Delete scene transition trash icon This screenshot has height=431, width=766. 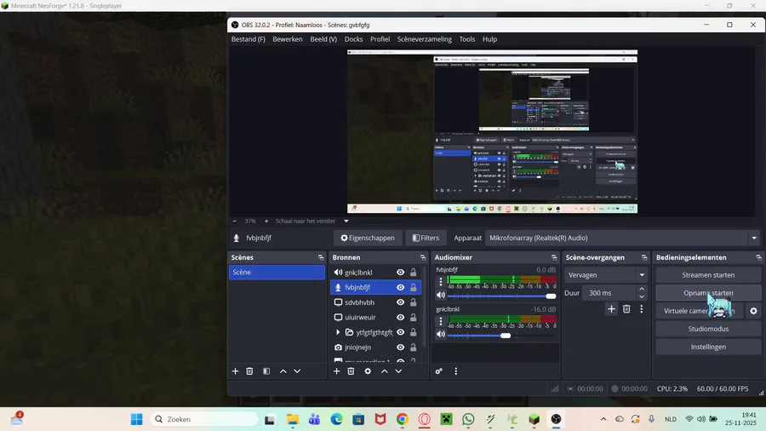click(x=626, y=309)
